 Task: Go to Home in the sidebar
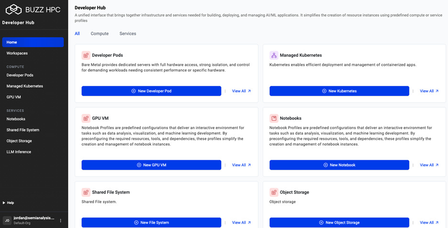pyautogui.click(x=33, y=42)
